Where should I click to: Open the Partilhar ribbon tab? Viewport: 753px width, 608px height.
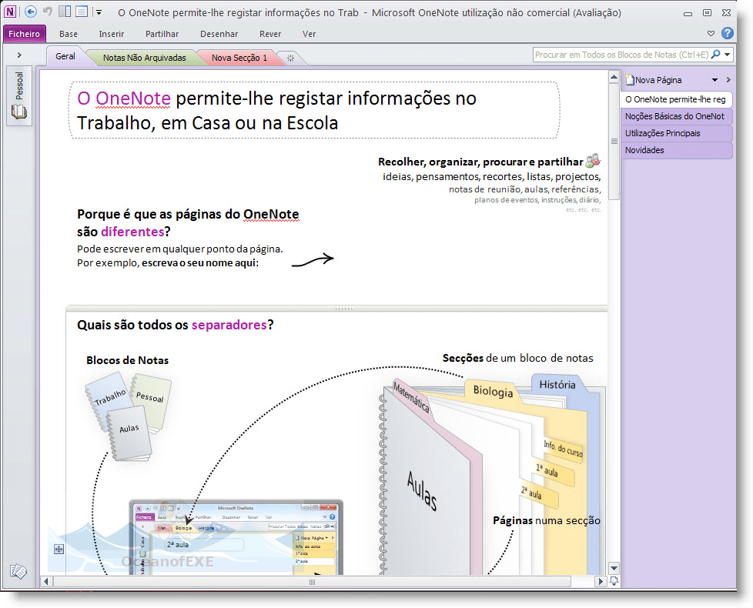162,34
